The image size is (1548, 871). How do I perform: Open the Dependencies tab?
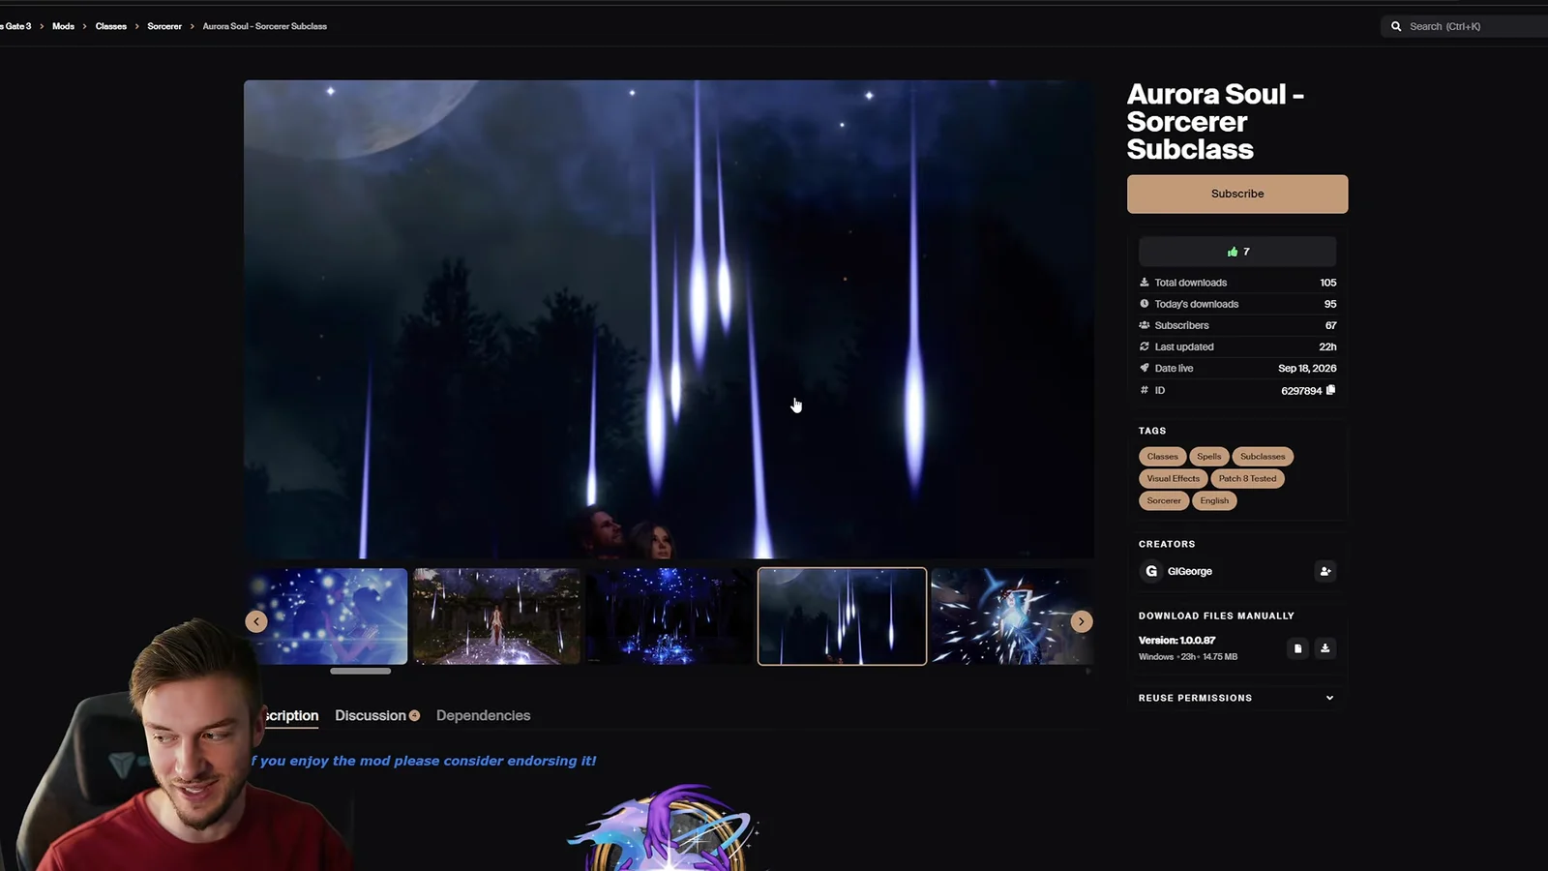pyautogui.click(x=483, y=715)
